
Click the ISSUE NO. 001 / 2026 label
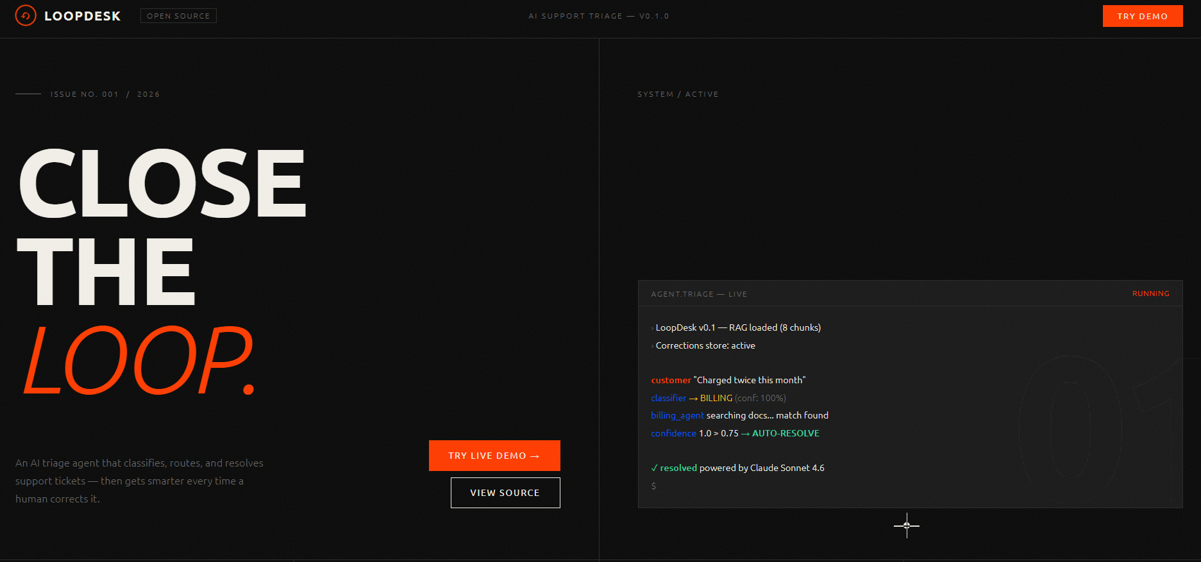(x=105, y=94)
